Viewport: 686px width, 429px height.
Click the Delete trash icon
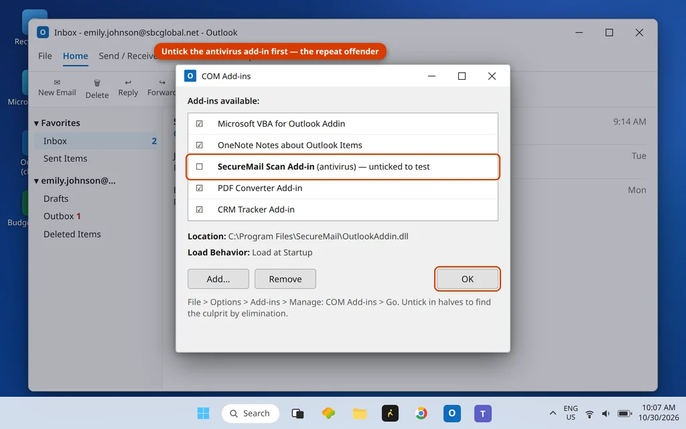[97, 82]
